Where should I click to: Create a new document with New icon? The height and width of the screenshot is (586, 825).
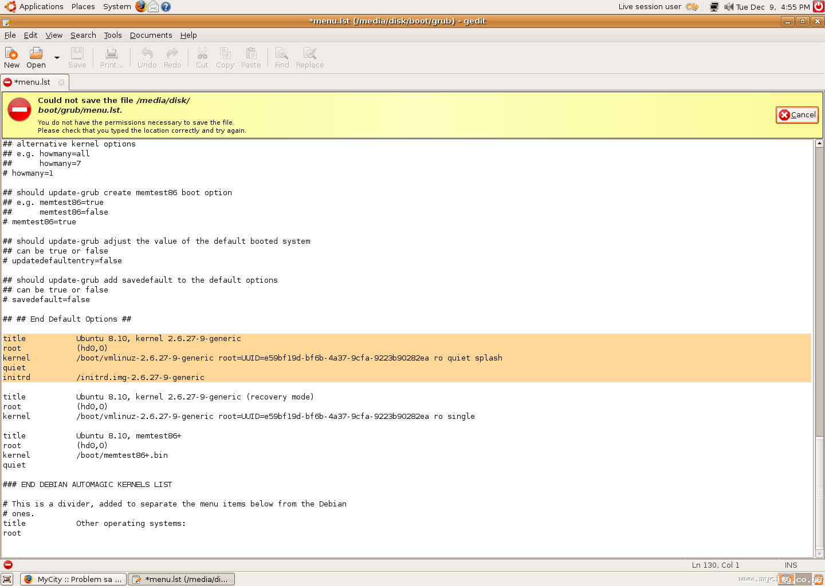(x=11, y=57)
